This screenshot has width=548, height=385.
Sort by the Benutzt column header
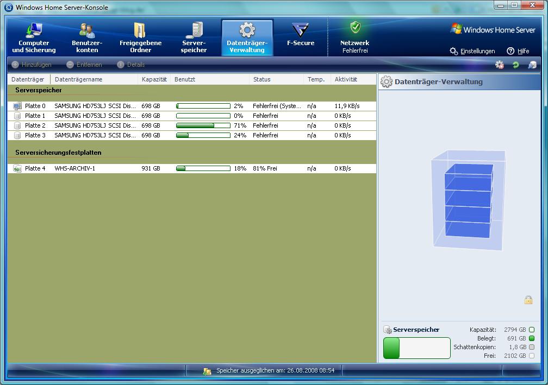point(210,79)
